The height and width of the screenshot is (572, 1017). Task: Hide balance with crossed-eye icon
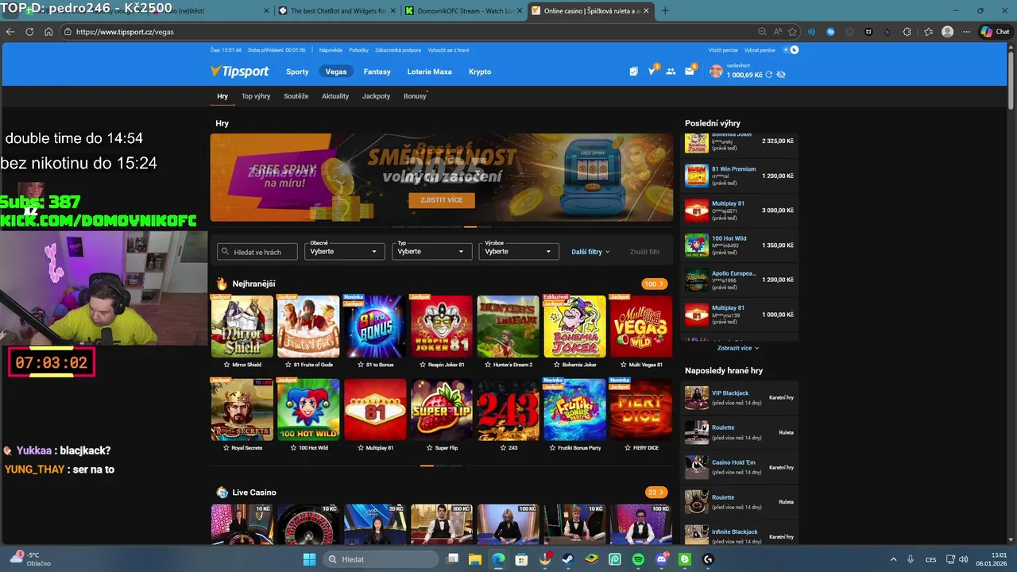click(x=781, y=75)
